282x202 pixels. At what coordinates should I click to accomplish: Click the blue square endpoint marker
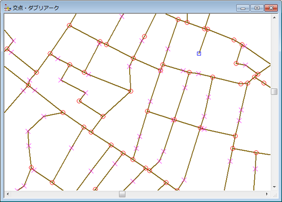pos(199,54)
